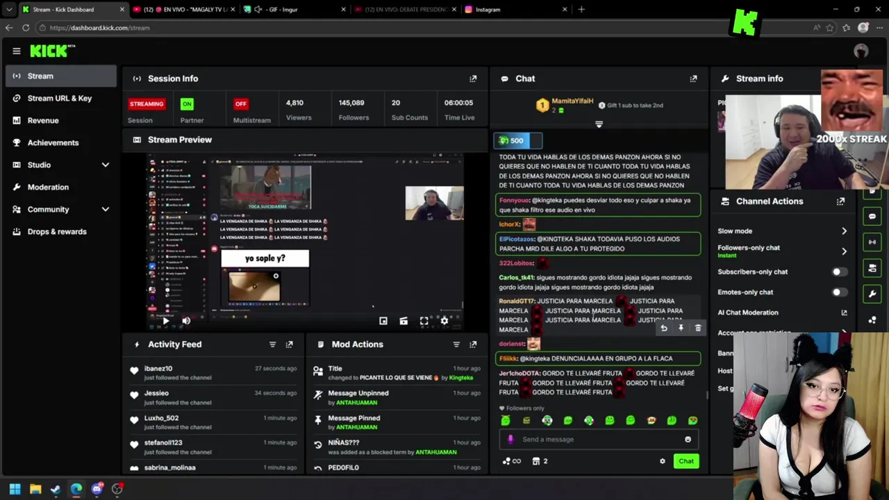Toggle Subscribers-only chat switch

(x=839, y=272)
